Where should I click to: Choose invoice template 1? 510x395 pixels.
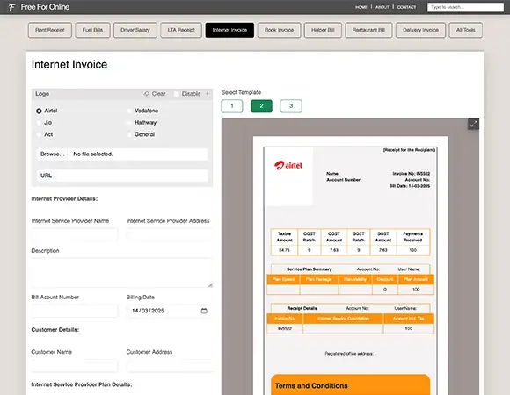232,106
